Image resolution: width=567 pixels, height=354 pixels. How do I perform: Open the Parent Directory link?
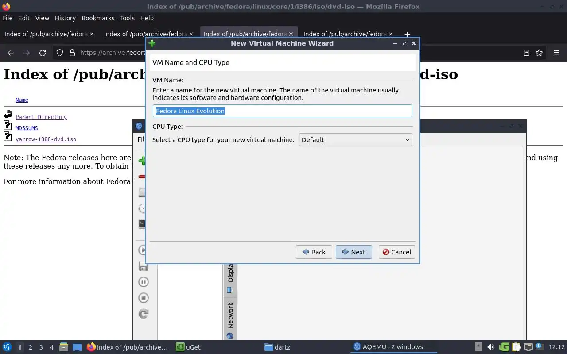coord(41,117)
